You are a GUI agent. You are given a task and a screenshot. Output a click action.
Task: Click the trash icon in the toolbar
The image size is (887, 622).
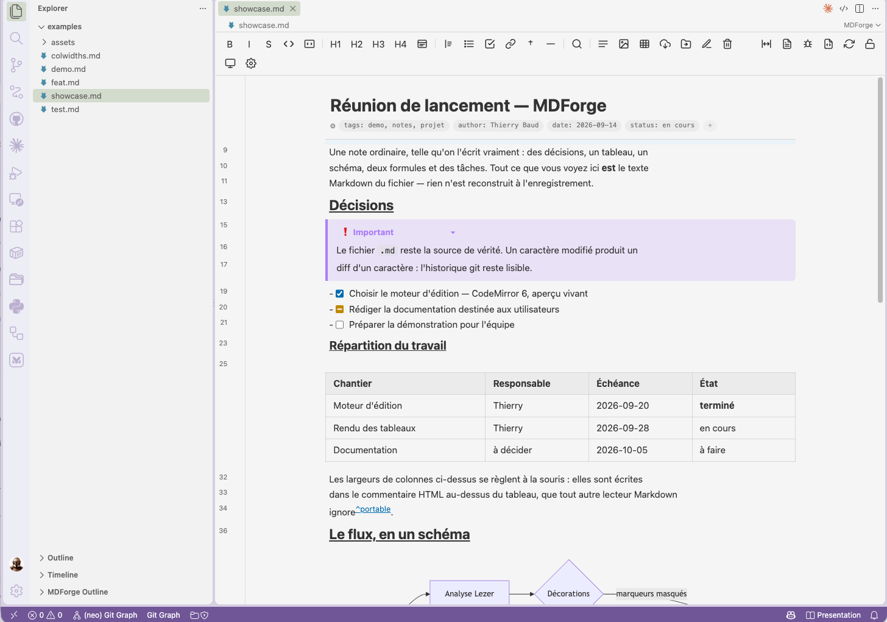click(727, 44)
